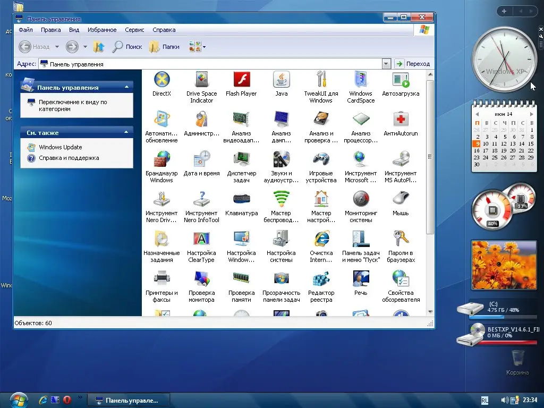Screen dimensions: 544x408
Task: Expand the address bar dropdown
Action: [386, 64]
